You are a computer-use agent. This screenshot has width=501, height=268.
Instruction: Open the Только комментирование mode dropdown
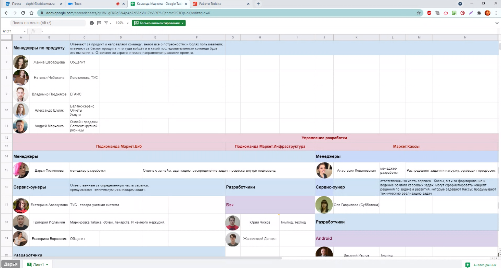click(x=159, y=23)
